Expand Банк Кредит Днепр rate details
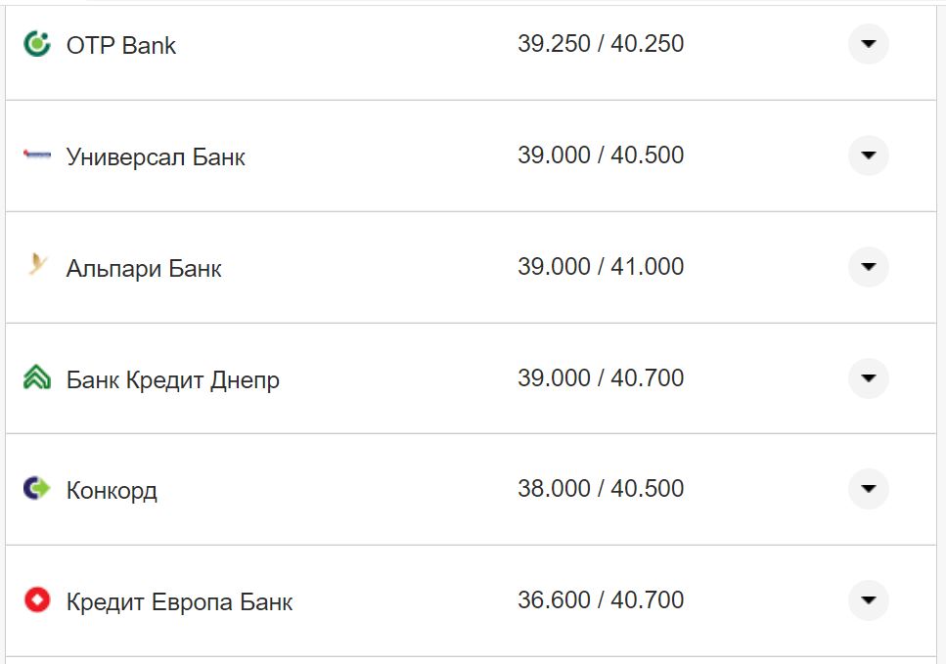Screen dimensions: 946x664 868,378
